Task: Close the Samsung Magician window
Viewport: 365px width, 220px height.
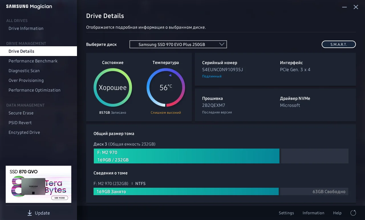Action: click(356, 7)
